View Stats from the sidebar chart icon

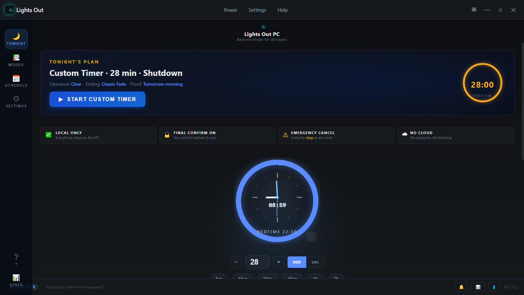[16, 280]
